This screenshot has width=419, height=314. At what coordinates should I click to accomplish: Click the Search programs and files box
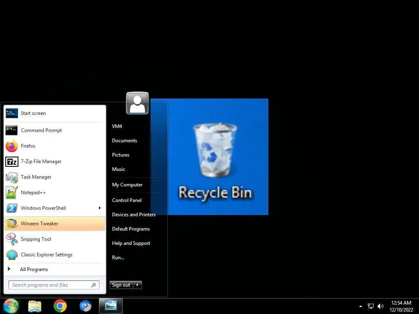pos(54,285)
